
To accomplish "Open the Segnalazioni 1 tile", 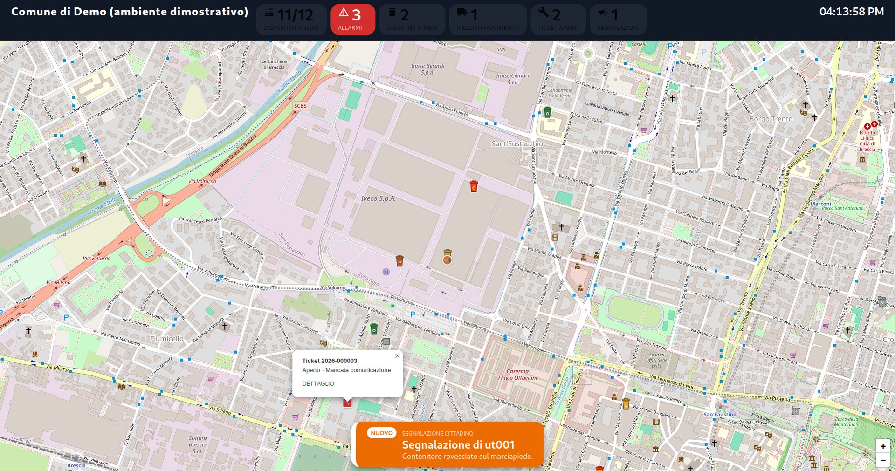I will point(618,20).
